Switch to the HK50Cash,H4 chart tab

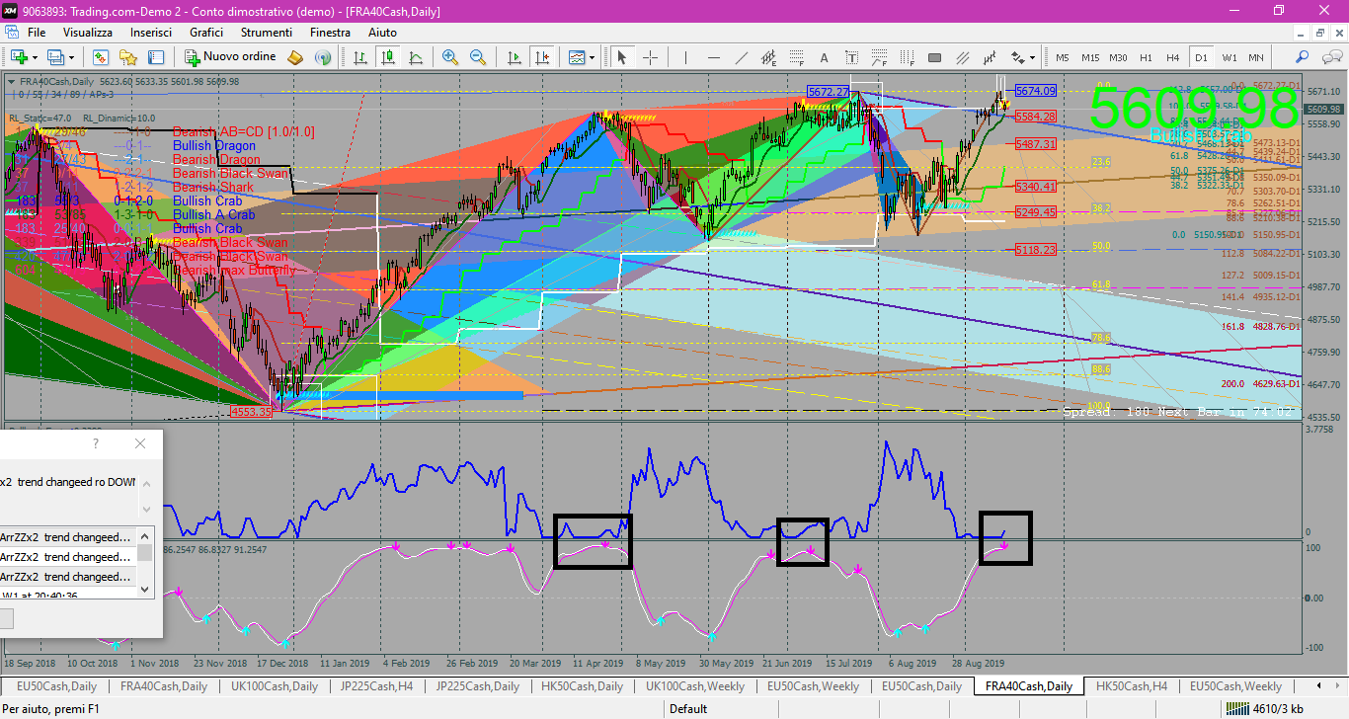pos(1133,686)
